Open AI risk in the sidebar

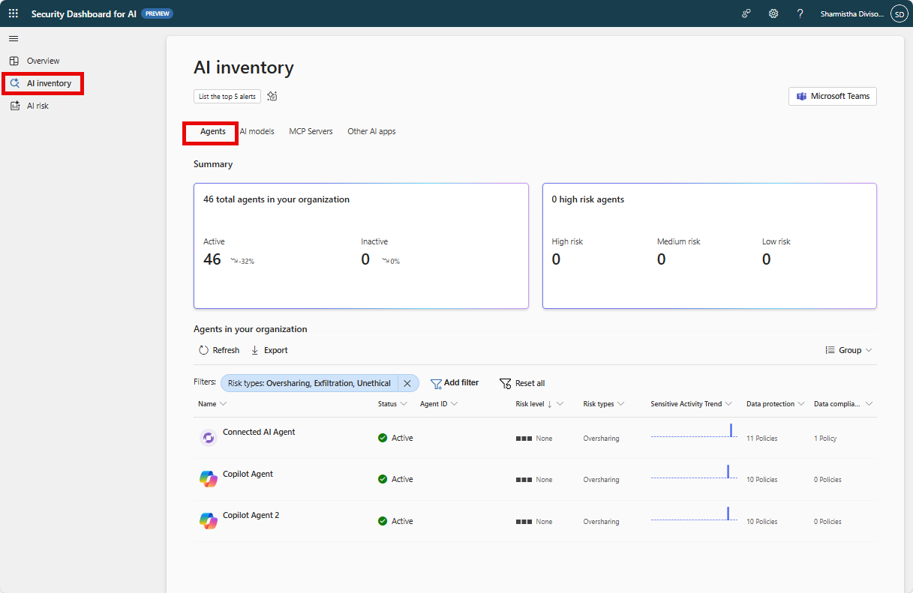[38, 106]
